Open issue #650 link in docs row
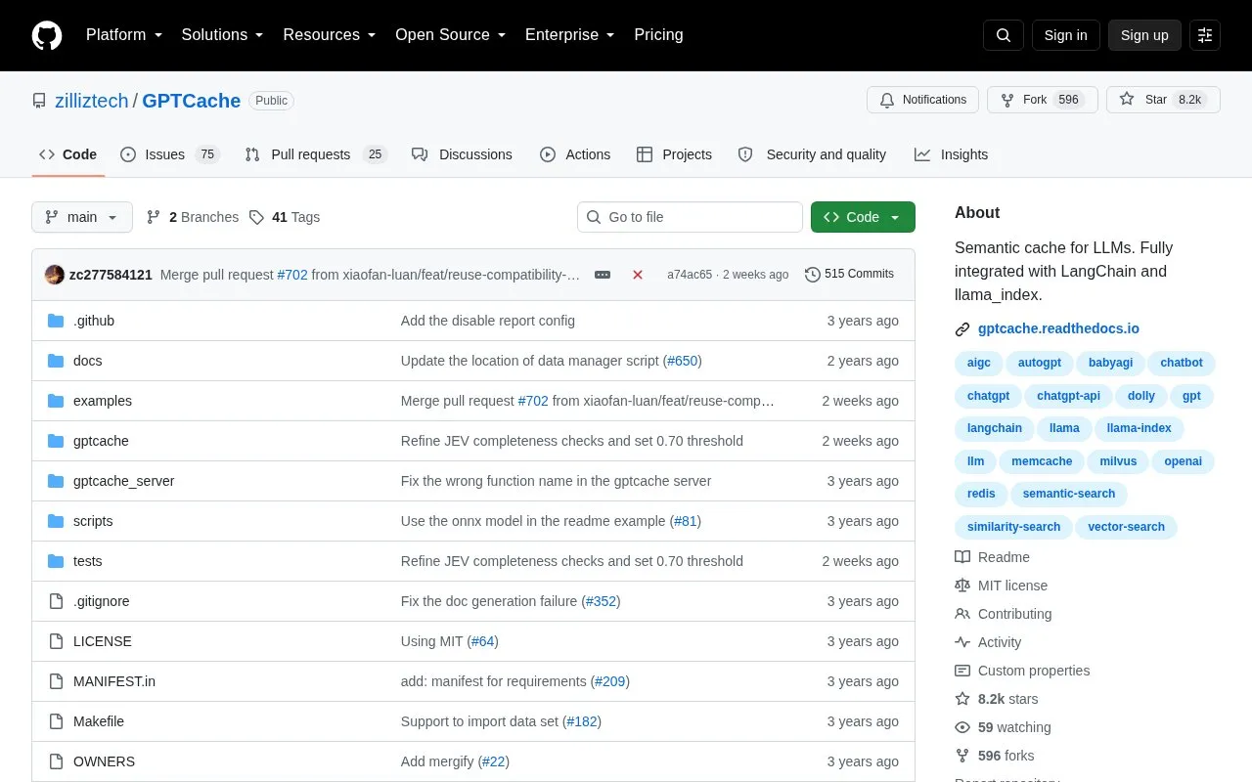Image resolution: width=1252 pixels, height=782 pixels. pyautogui.click(x=683, y=361)
